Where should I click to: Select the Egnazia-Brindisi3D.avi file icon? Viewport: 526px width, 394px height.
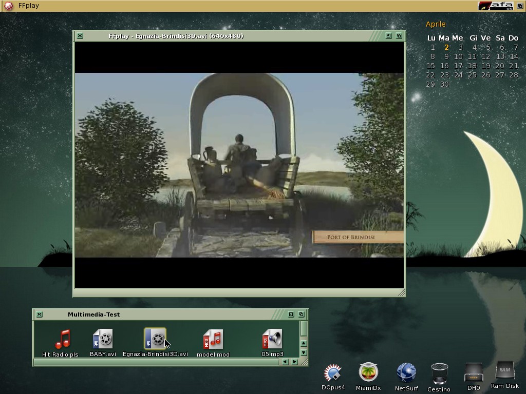[x=155, y=339]
